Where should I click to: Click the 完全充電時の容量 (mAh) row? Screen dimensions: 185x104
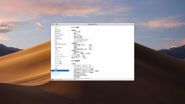coord(83,49)
